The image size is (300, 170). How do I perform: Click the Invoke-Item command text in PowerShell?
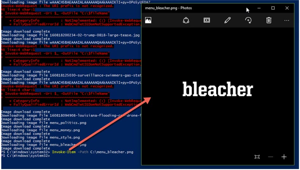click(64, 152)
